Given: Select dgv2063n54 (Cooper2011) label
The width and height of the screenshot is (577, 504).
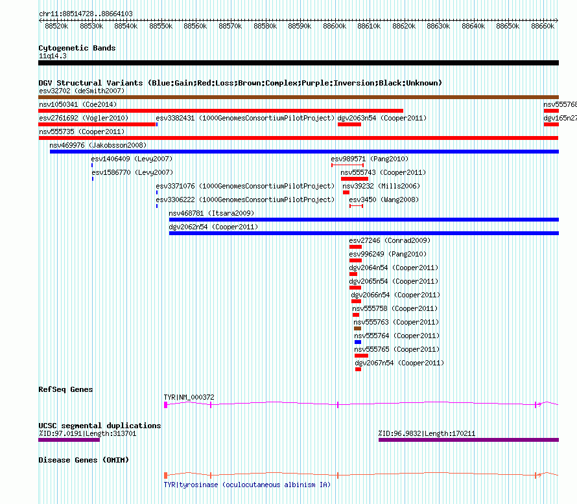Looking at the screenshot, I should click(382, 118).
